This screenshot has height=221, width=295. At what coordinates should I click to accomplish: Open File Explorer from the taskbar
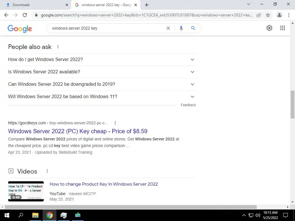tap(35, 215)
